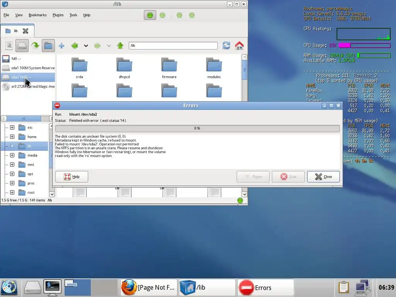396x297 pixels.
Task: Select the sda1 100M System Reserve device
Action: [28, 68]
